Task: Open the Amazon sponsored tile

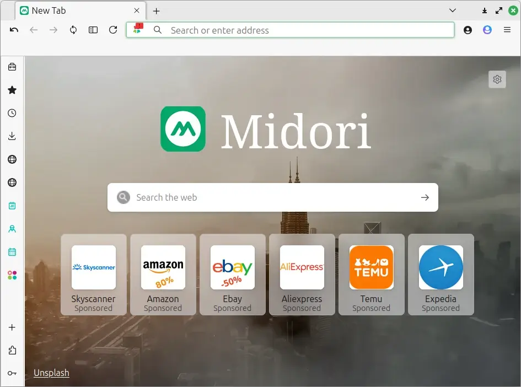Action: [163, 275]
